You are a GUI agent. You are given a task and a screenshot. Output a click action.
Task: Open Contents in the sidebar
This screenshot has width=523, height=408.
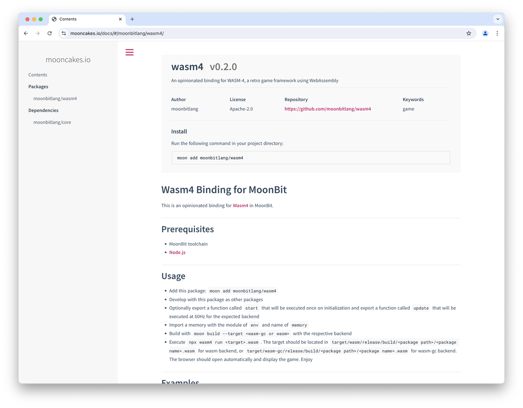[38, 75]
